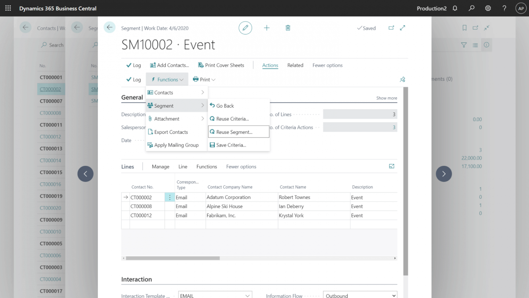Click the Print Cover Sheets printer action

pos(221,65)
